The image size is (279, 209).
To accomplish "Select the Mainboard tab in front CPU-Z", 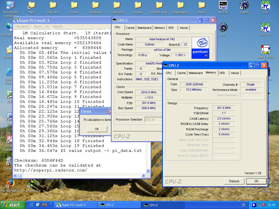I will [x=196, y=73].
